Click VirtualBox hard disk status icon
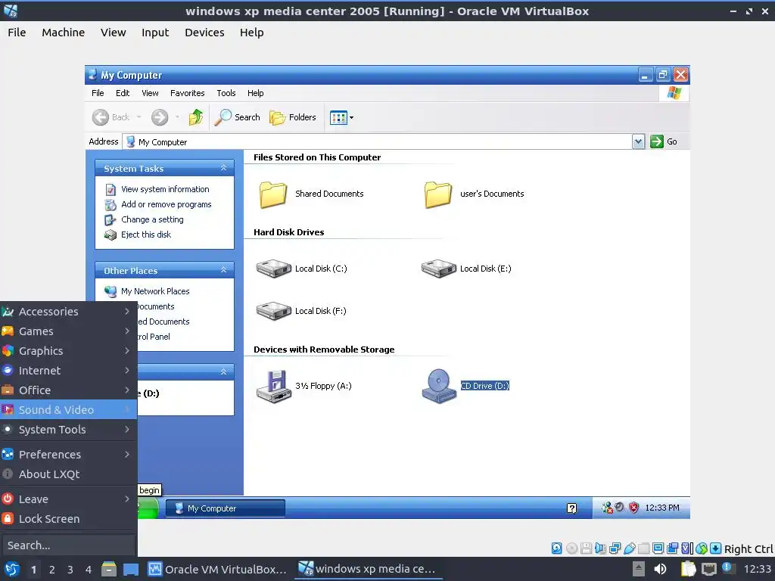Viewport: 775px width, 581px height. coord(556,548)
